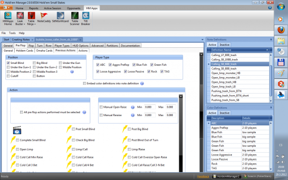This screenshot has width=288, height=180.
Task: Open Firefox from the Windows taskbar
Action: coord(281,30)
